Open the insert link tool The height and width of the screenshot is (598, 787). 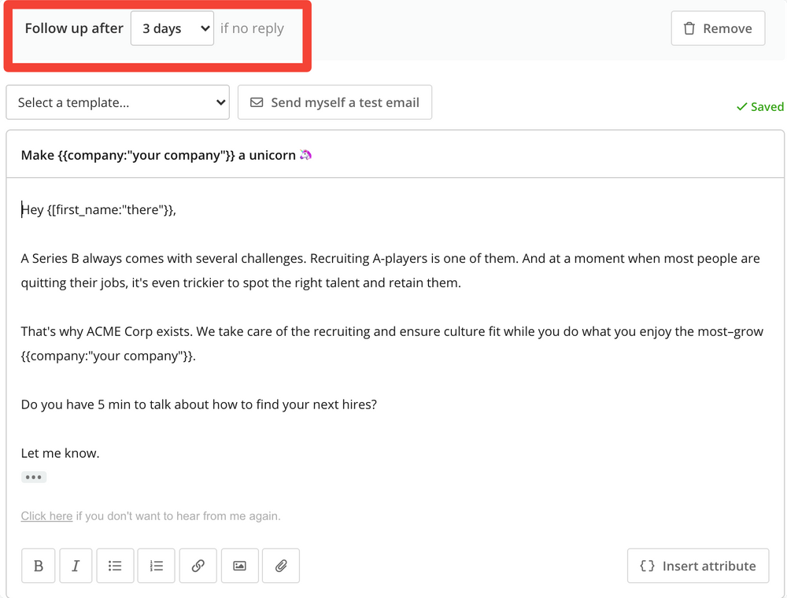click(198, 566)
